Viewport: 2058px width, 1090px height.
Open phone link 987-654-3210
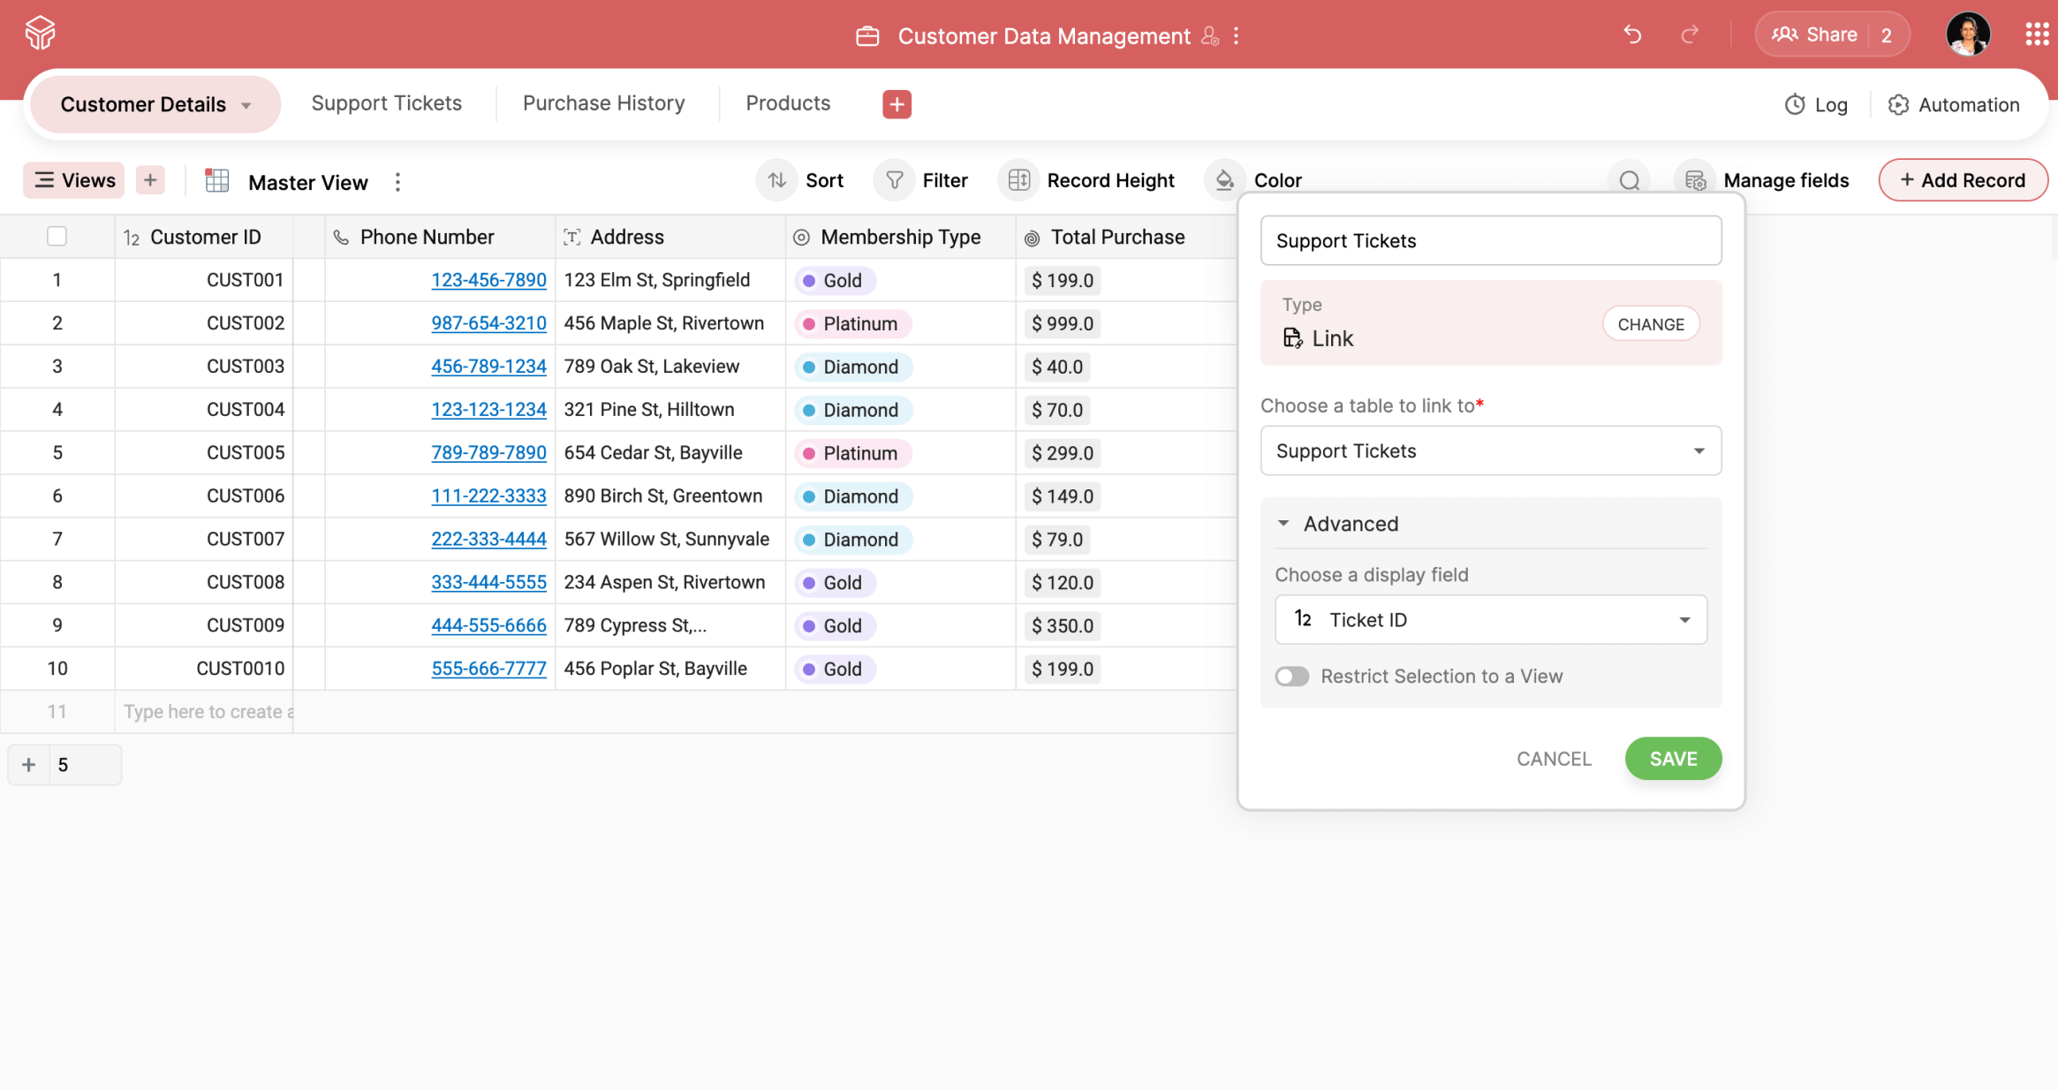(x=488, y=323)
